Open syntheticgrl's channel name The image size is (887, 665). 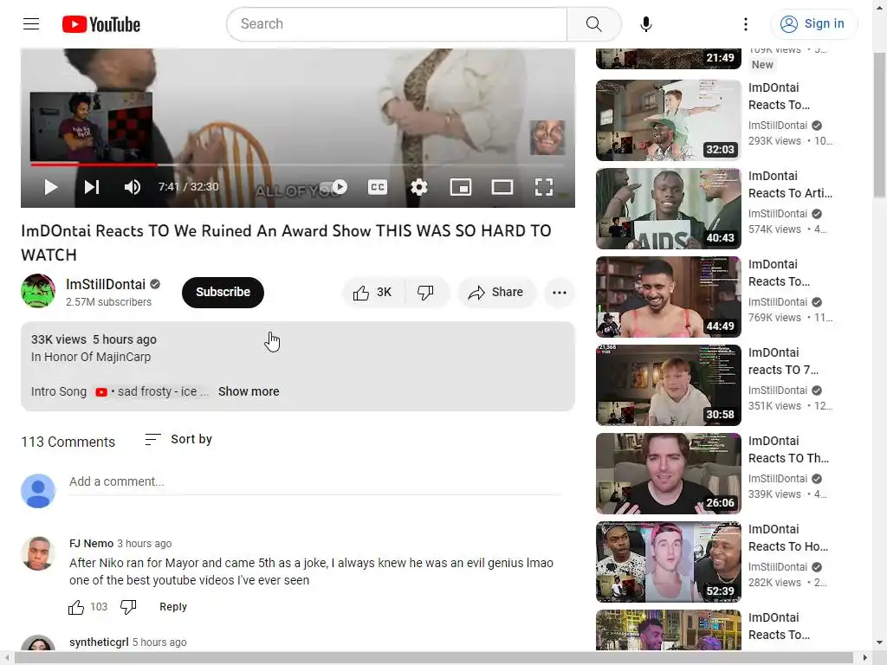99,642
